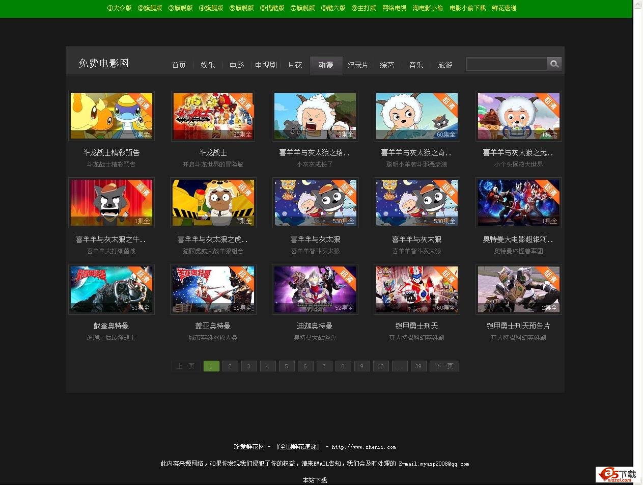This screenshot has height=485, width=643.
Task: Open the 鲜花速递 link
Action: [504, 8]
